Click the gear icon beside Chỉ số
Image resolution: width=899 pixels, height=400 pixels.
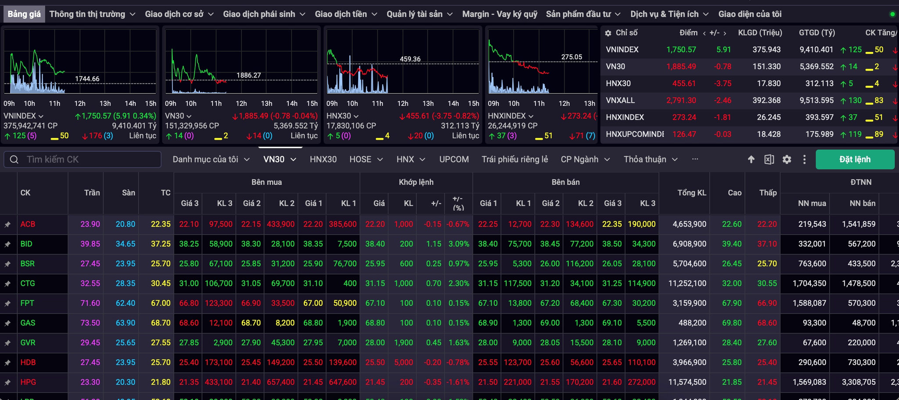(x=608, y=33)
